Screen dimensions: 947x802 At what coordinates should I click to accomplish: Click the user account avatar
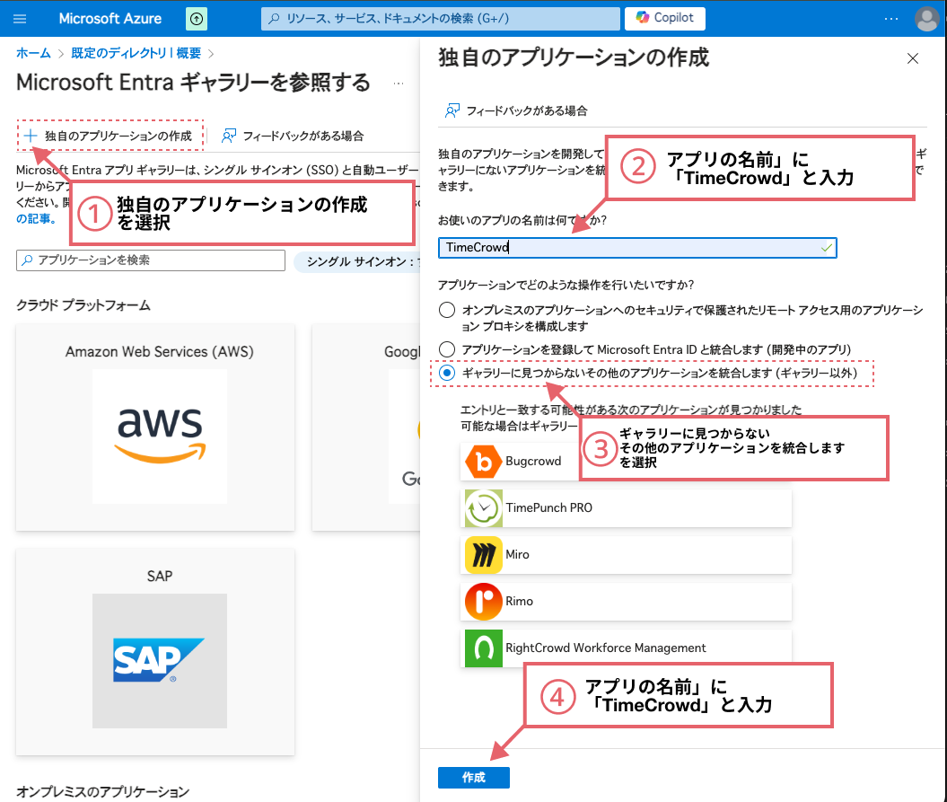926,18
